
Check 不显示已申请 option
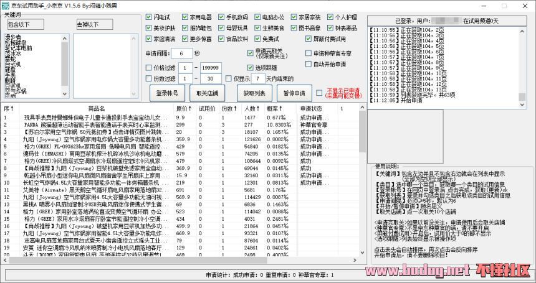pyautogui.click(x=319, y=93)
